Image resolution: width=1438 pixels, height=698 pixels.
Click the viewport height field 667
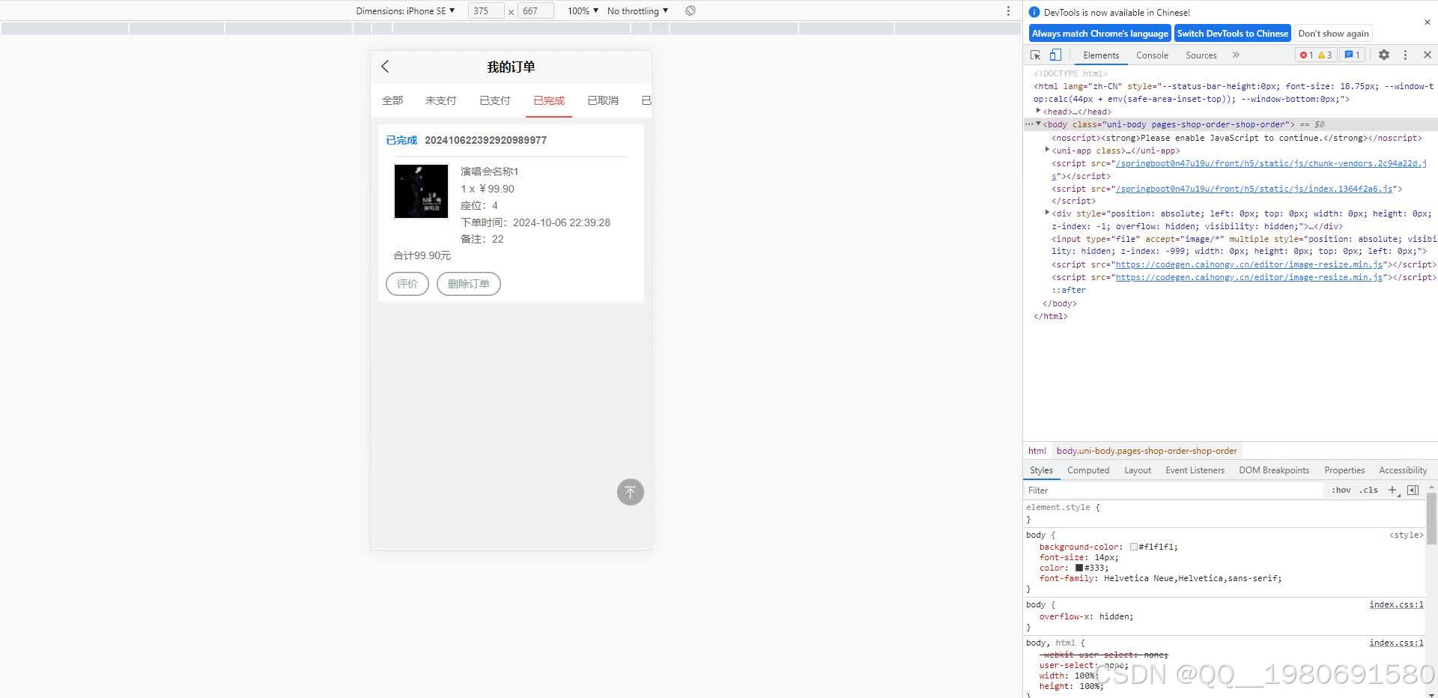536,10
